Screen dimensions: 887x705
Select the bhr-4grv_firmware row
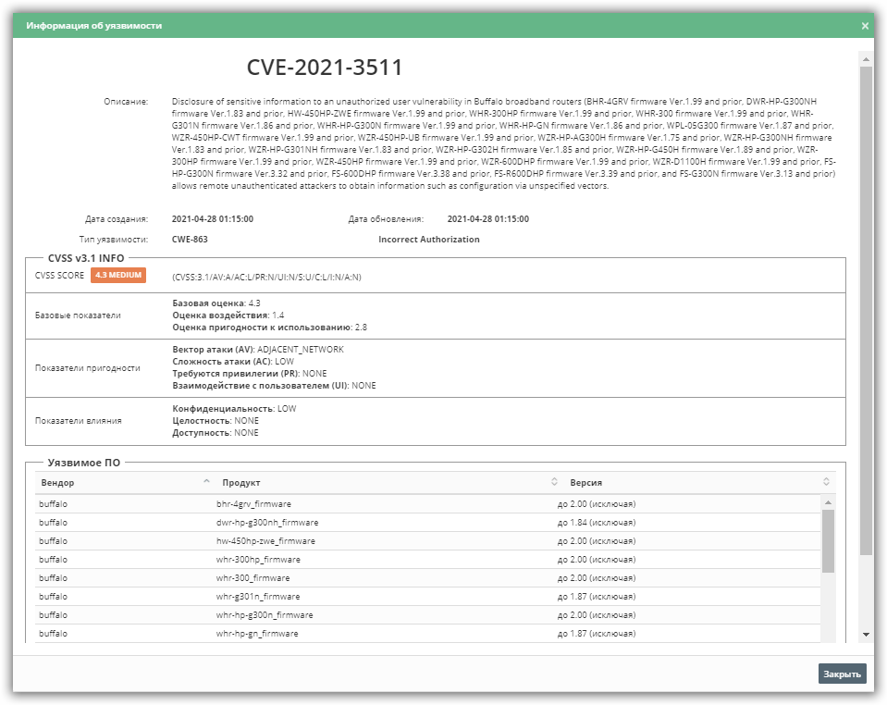(x=427, y=504)
